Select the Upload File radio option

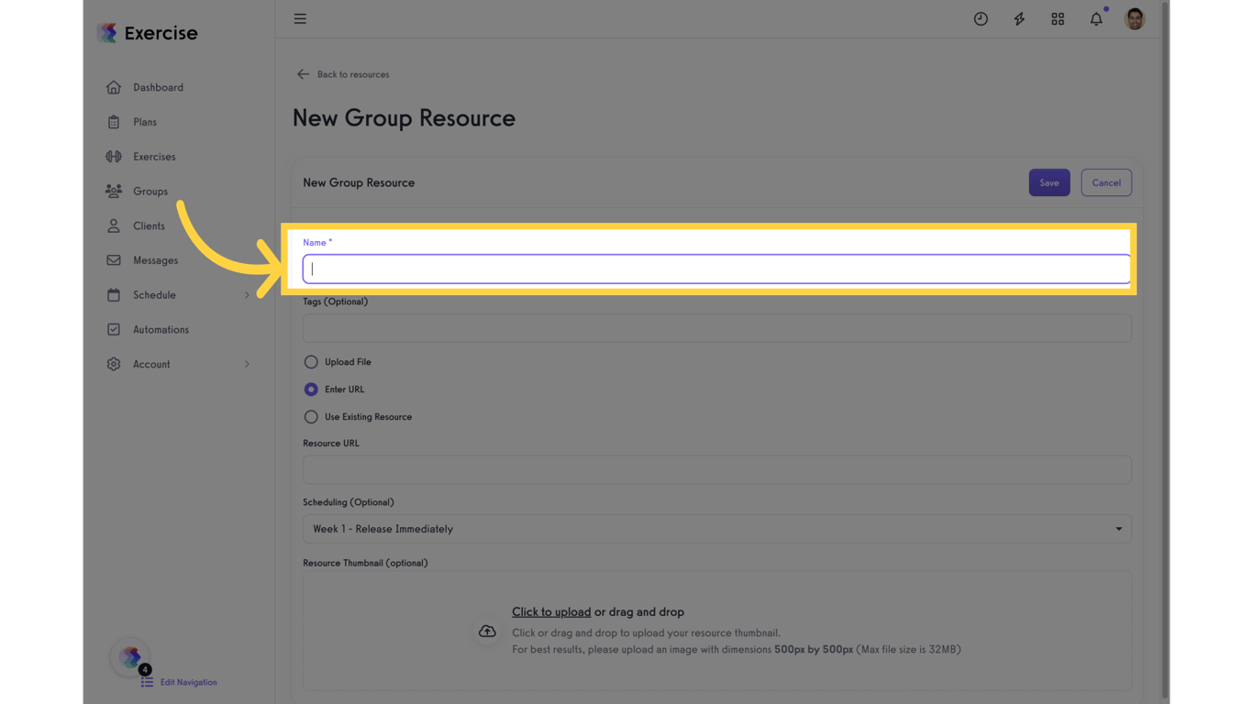pyautogui.click(x=311, y=362)
